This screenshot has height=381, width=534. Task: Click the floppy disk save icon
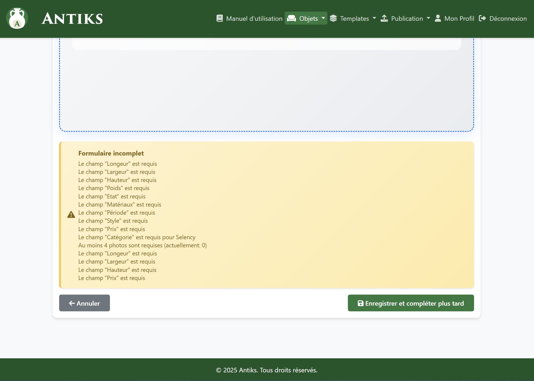coord(360,303)
